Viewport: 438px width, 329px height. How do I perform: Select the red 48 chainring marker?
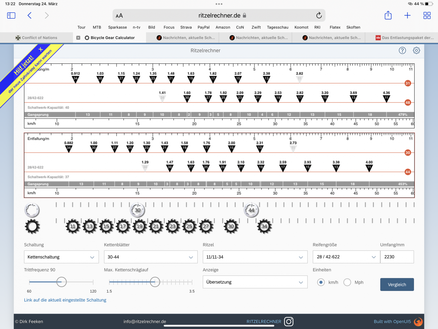tap(408, 103)
